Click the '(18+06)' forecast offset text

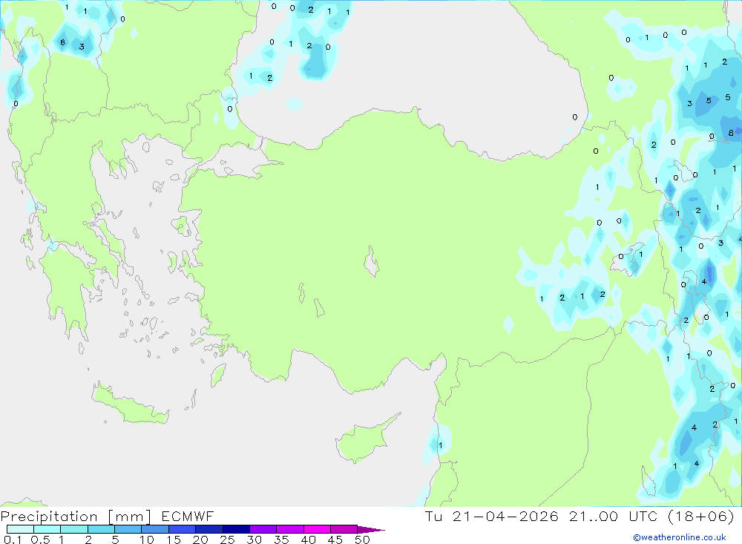point(701,516)
